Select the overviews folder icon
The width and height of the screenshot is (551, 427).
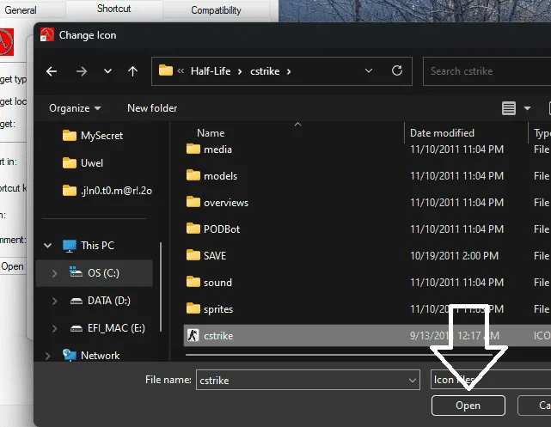point(193,202)
